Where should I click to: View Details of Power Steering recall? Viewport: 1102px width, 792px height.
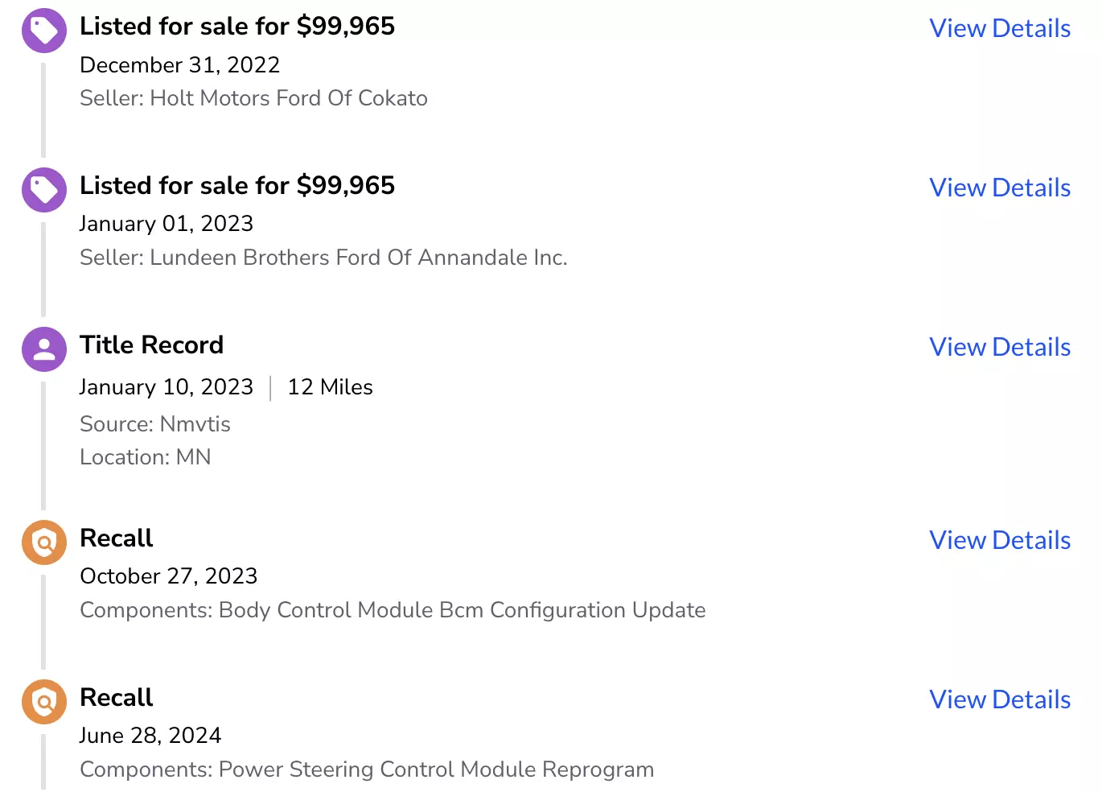pyautogui.click(x=1000, y=699)
